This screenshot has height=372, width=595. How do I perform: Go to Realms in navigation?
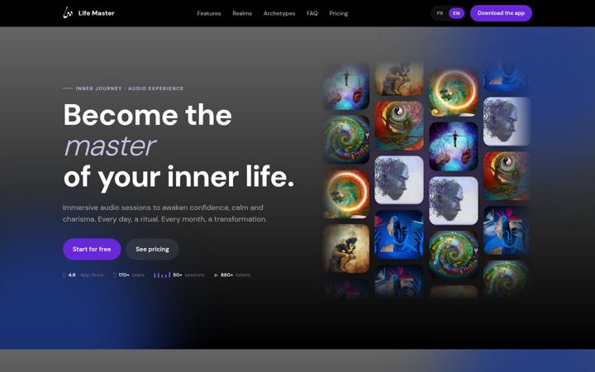point(242,13)
